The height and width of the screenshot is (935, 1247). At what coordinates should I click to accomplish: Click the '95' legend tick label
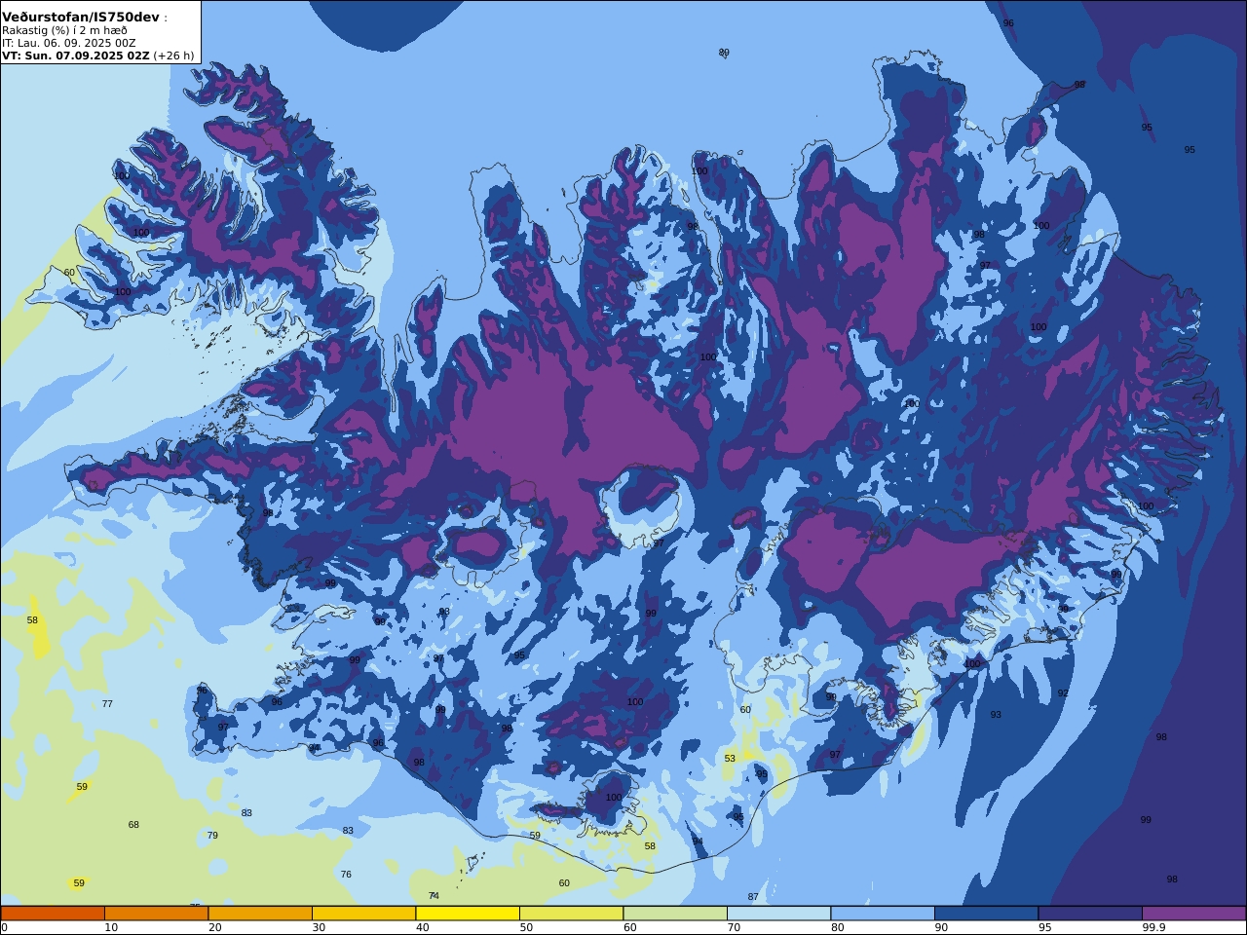[x=1044, y=927]
